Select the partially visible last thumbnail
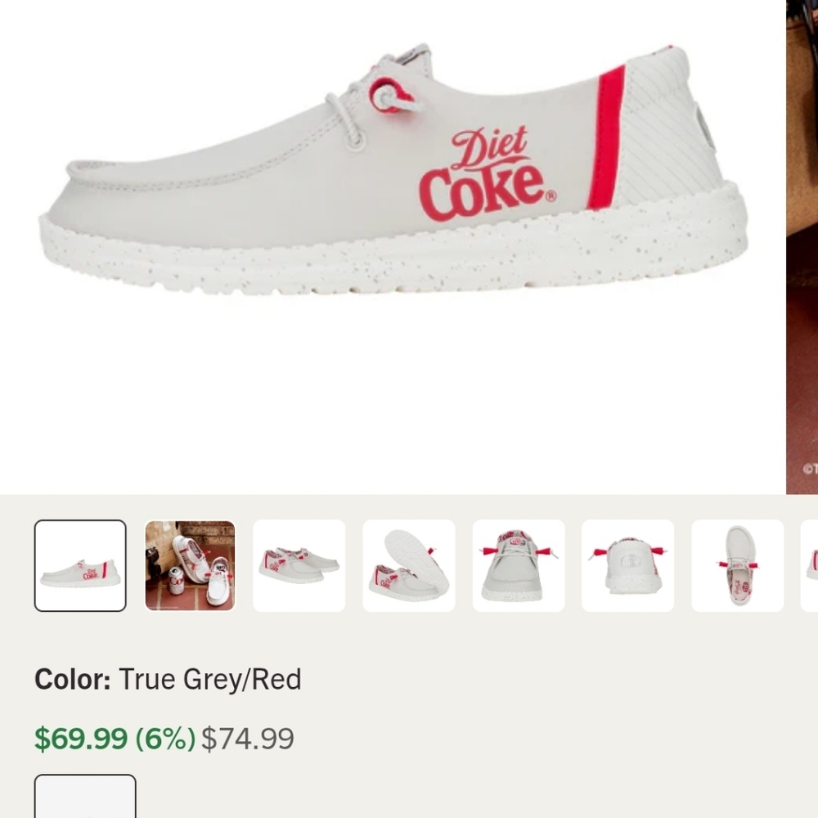 (812, 564)
